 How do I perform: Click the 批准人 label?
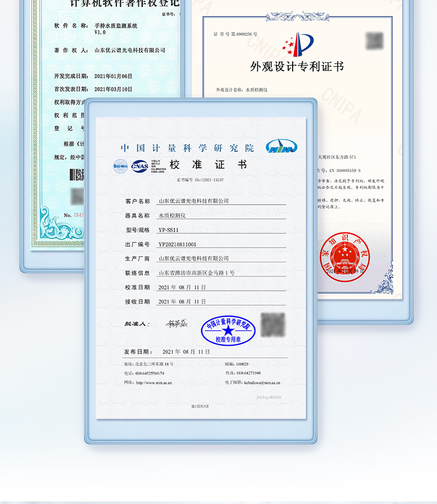pos(137,323)
